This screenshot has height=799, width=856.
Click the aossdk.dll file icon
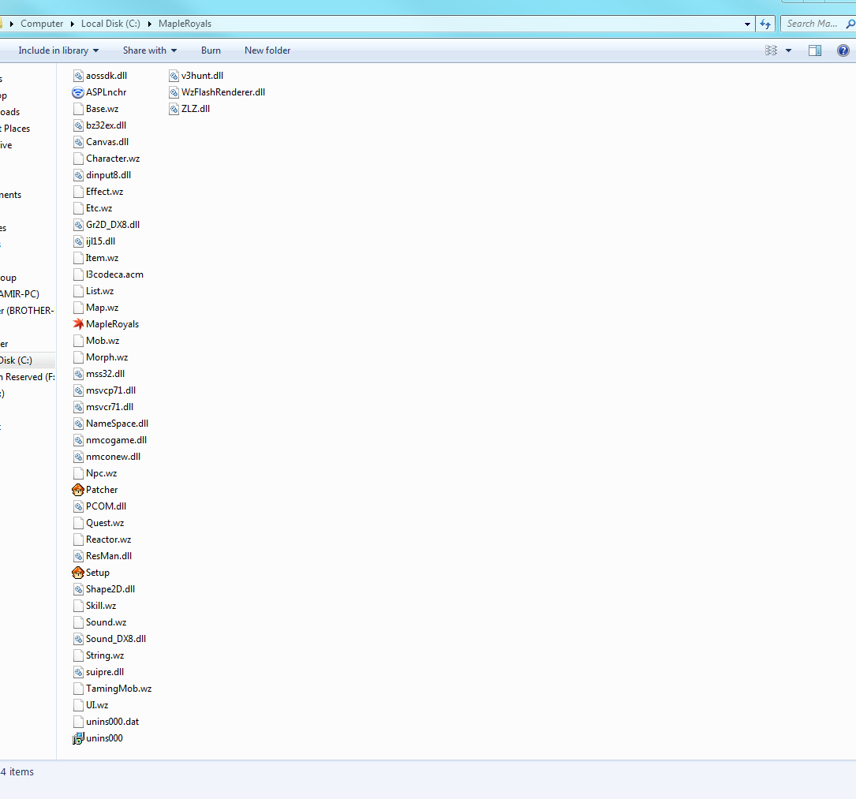click(78, 76)
